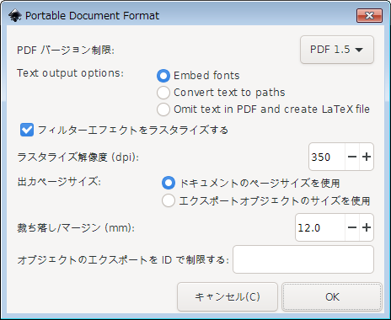Click the object ID export limit text field
The image size is (391, 320).
pyautogui.click(x=303, y=259)
